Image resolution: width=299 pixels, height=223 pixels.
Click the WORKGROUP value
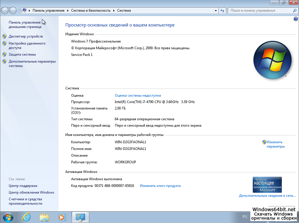(x=125, y=162)
